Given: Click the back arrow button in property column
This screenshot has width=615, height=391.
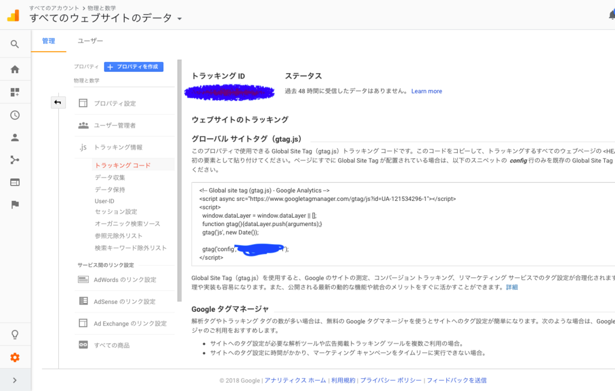Looking at the screenshot, I should pos(58,103).
